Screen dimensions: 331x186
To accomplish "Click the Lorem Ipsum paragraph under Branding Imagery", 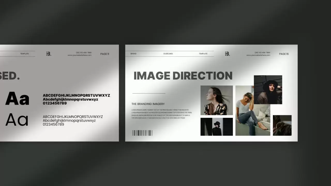I will pyautogui.click(x=162, y=114).
